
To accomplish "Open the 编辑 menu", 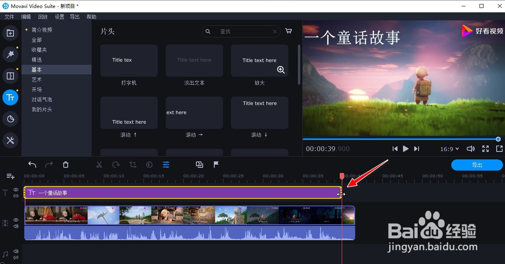I will 26,17.
